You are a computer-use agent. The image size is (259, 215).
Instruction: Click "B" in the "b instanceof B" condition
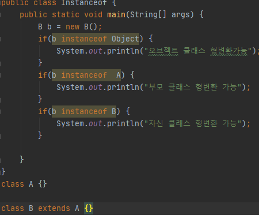[x=114, y=111]
